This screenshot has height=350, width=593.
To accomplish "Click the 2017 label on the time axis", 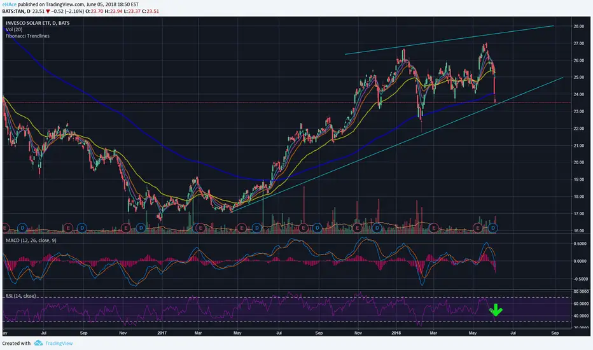I will [162, 333].
